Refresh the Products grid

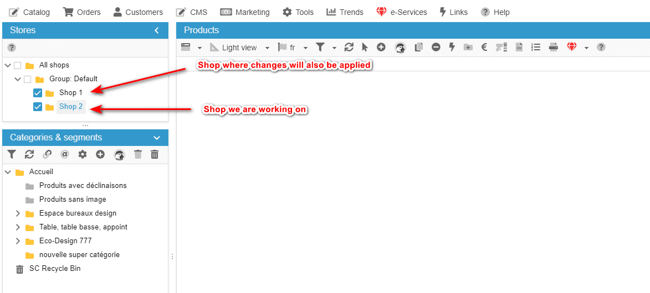(x=349, y=47)
